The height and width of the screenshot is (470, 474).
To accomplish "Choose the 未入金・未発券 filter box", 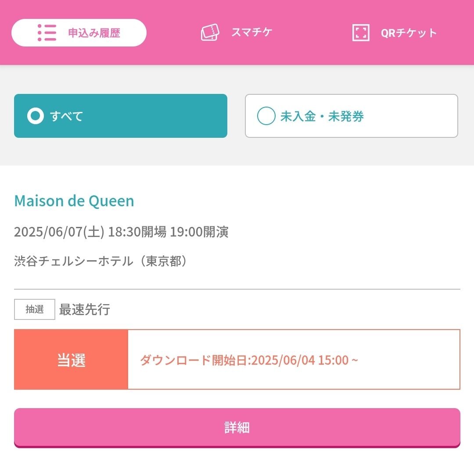I will pos(351,116).
